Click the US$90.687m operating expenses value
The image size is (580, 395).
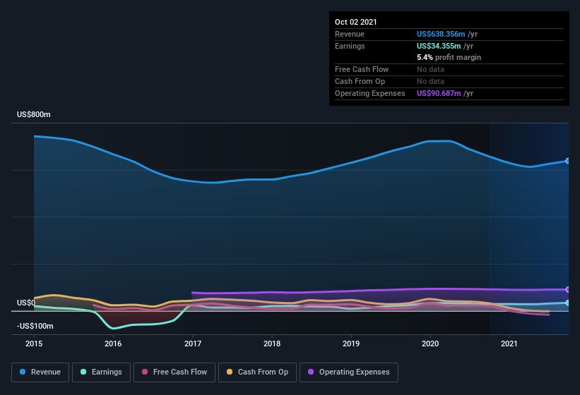[439, 93]
